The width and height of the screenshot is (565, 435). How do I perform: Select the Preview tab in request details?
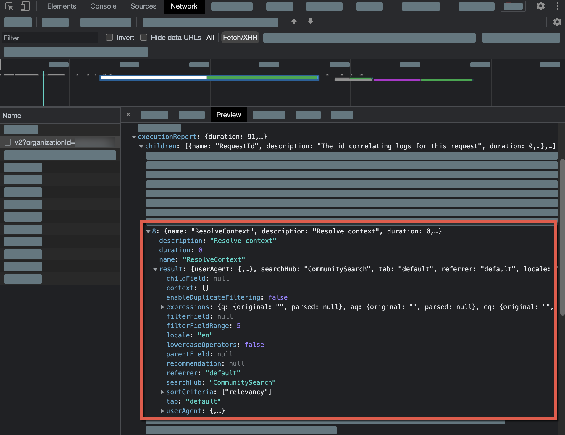pos(229,115)
